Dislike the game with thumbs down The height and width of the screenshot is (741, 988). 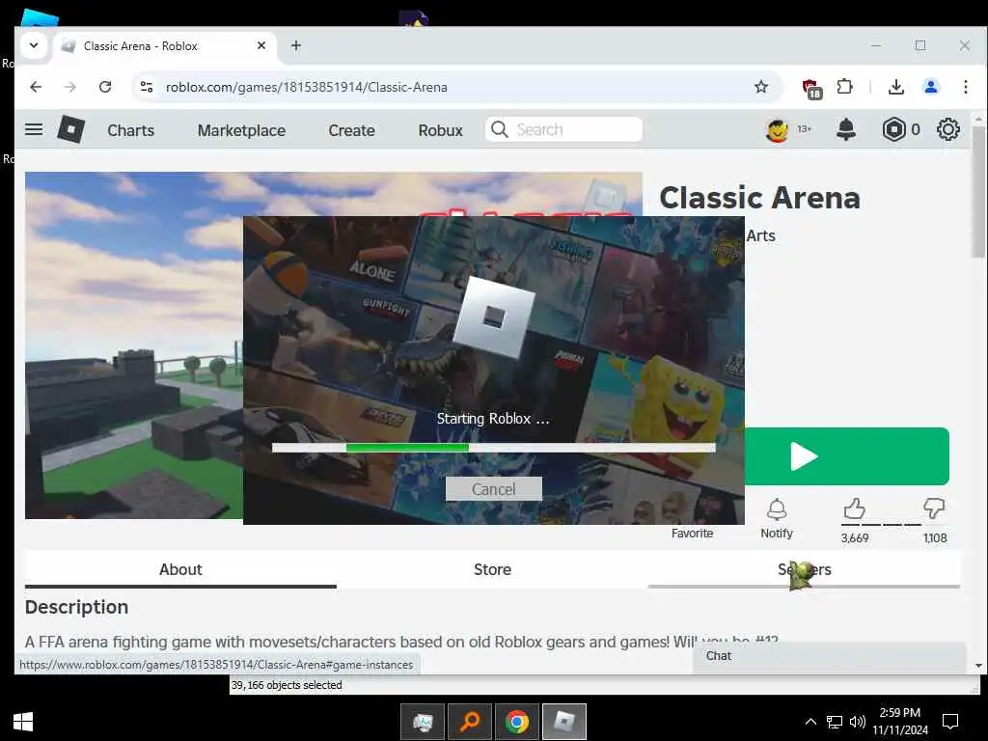934,508
